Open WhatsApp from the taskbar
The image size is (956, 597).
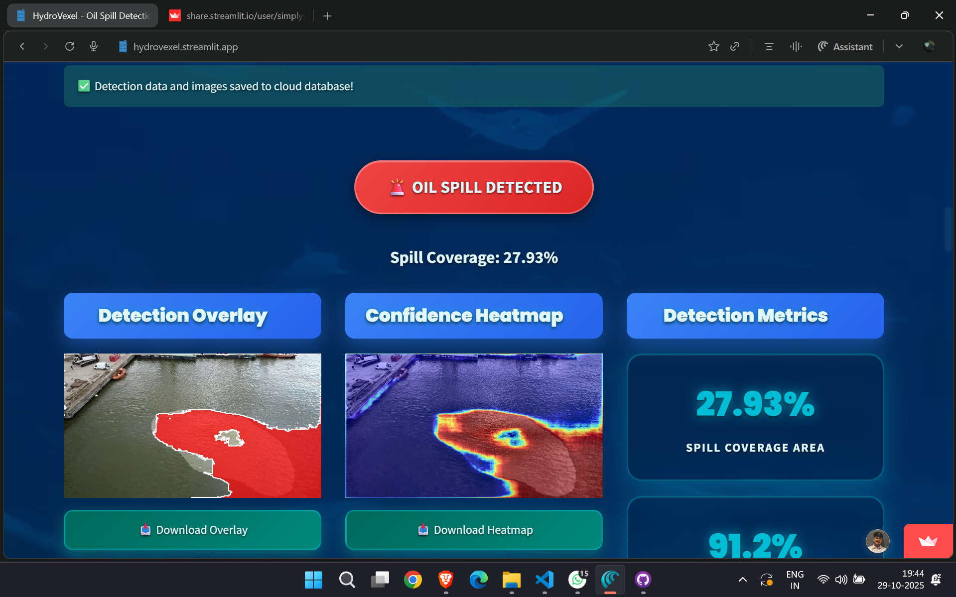point(577,580)
